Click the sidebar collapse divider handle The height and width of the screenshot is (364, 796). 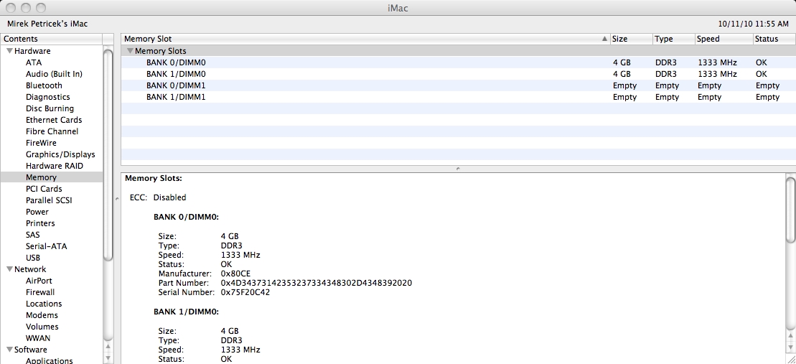[117, 199]
